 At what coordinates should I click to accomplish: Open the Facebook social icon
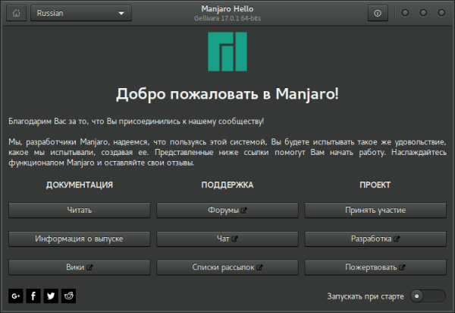33,296
